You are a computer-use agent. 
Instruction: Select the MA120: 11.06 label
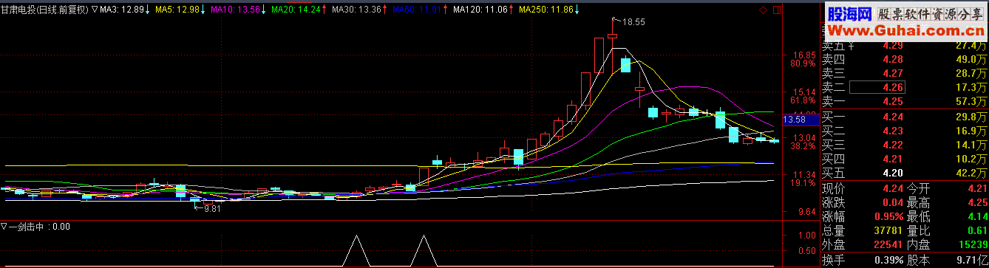click(x=480, y=10)
